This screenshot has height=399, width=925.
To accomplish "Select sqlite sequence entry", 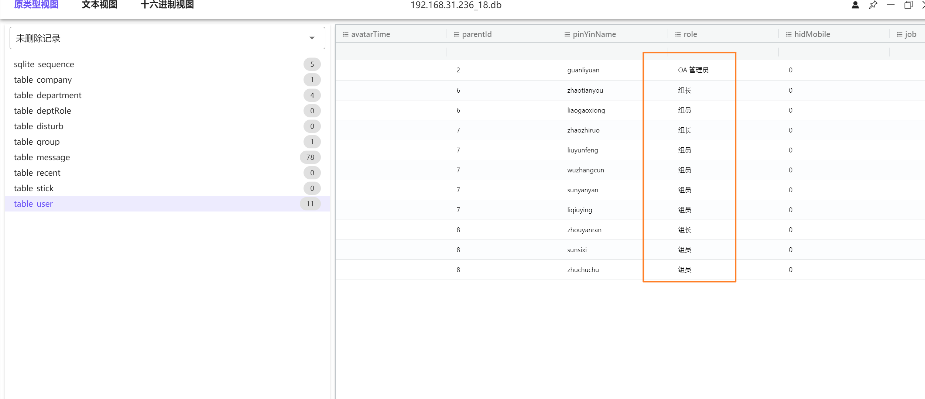I will click(x=44, y=64).
